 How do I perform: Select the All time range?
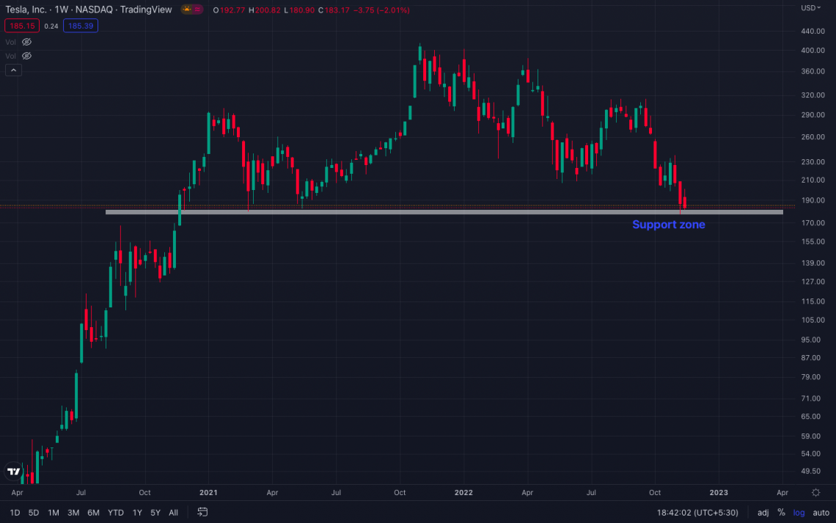[x=173, y=512]
